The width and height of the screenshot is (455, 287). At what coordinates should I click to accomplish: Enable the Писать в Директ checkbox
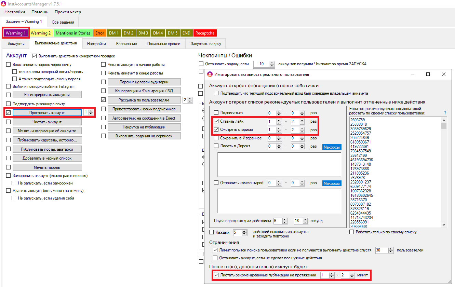[216, 146]
